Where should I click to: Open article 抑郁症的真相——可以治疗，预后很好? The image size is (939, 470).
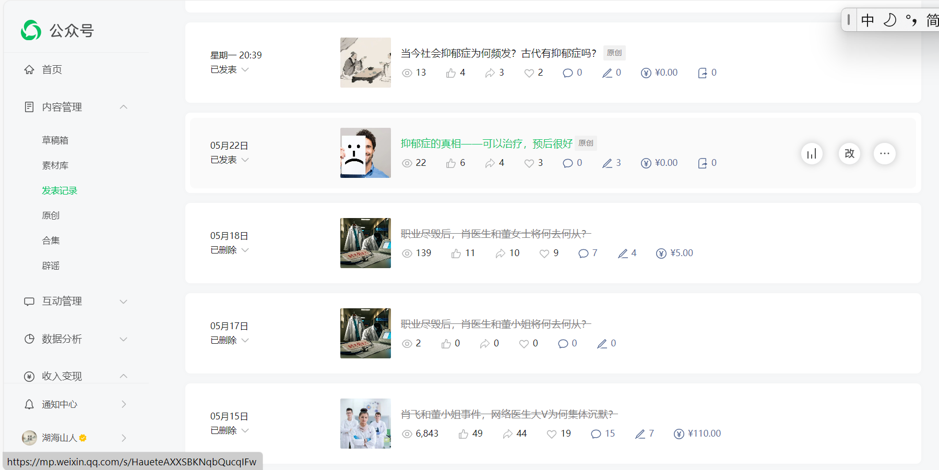coord(486,143)
